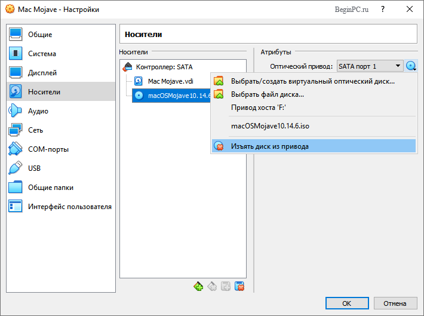
Task: Click the remove attachment icon
Action: [x=239, y=286]
